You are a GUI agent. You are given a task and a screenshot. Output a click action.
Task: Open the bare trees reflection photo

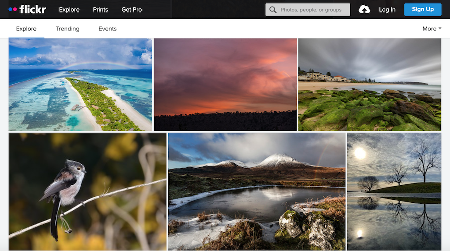[394, 191]
